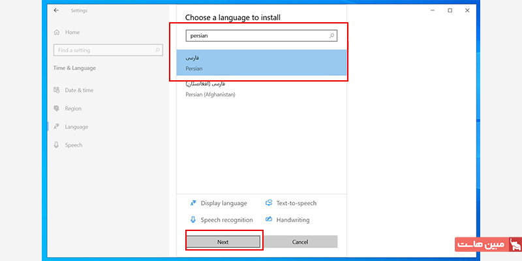Click the Region globe icon
The height and width of the screenshot is (261, 522).
[56, 108]
